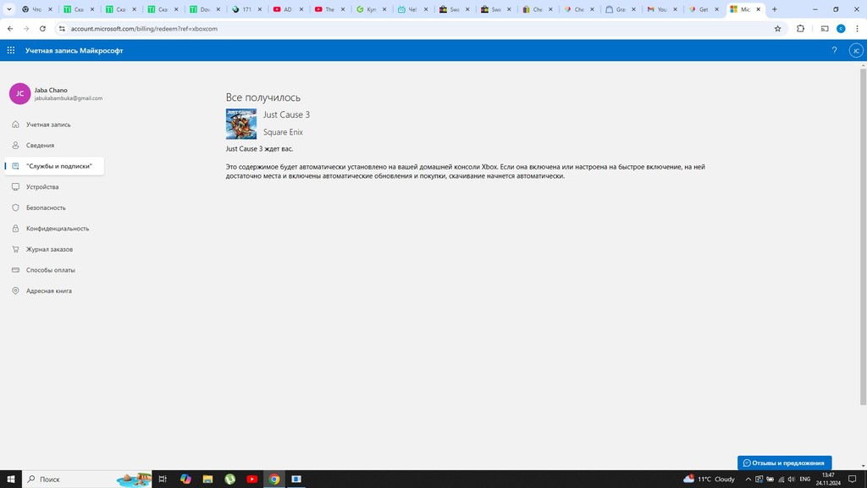Viewport: 867px width, 488px height.
Task: Open the weather widget 11°C Cloudy
Action: (709, 480)
